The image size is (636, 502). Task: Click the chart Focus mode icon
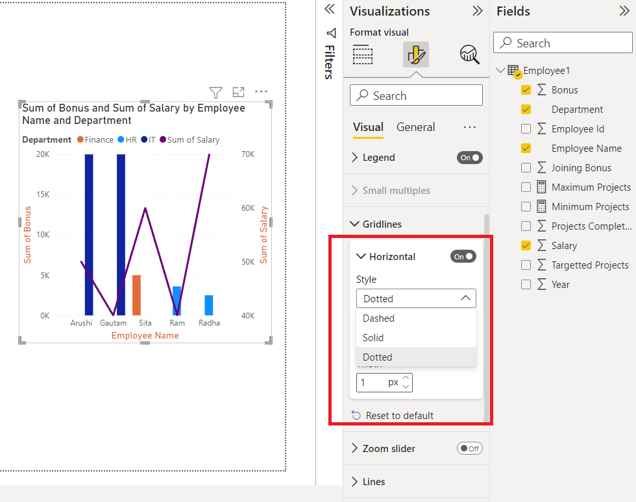pyautogui.click(x=239, y=92)
